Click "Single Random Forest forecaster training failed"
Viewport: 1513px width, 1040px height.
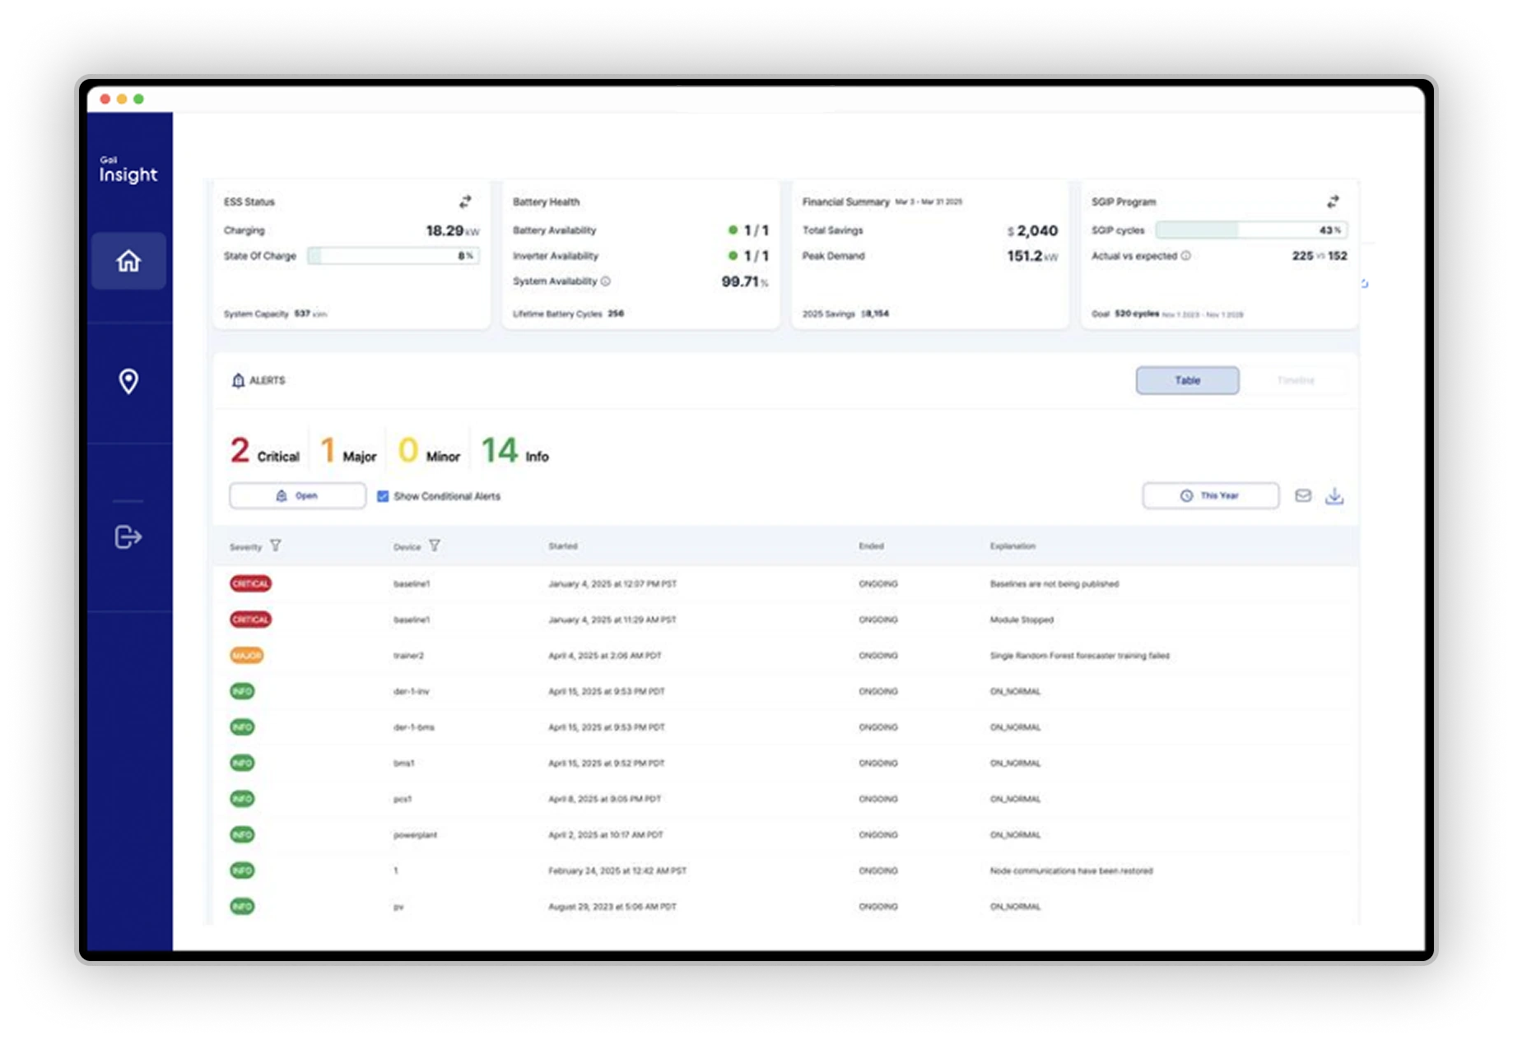point(1079,656)
